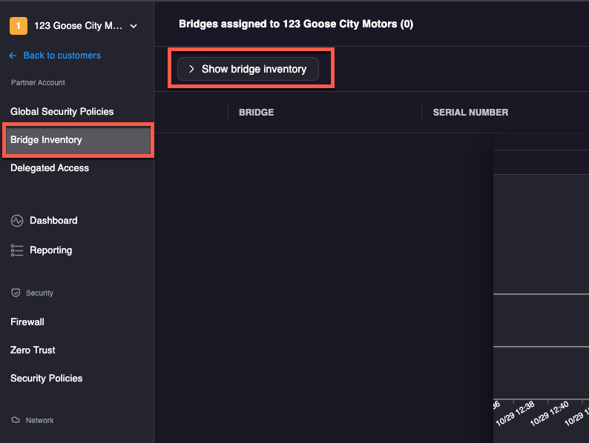
Task: Go back to customers link
Action: click(x=62, y=56)
